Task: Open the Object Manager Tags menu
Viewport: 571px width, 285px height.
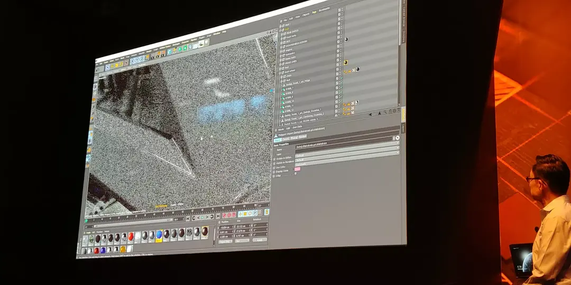Action: click(x=314, y=12)
